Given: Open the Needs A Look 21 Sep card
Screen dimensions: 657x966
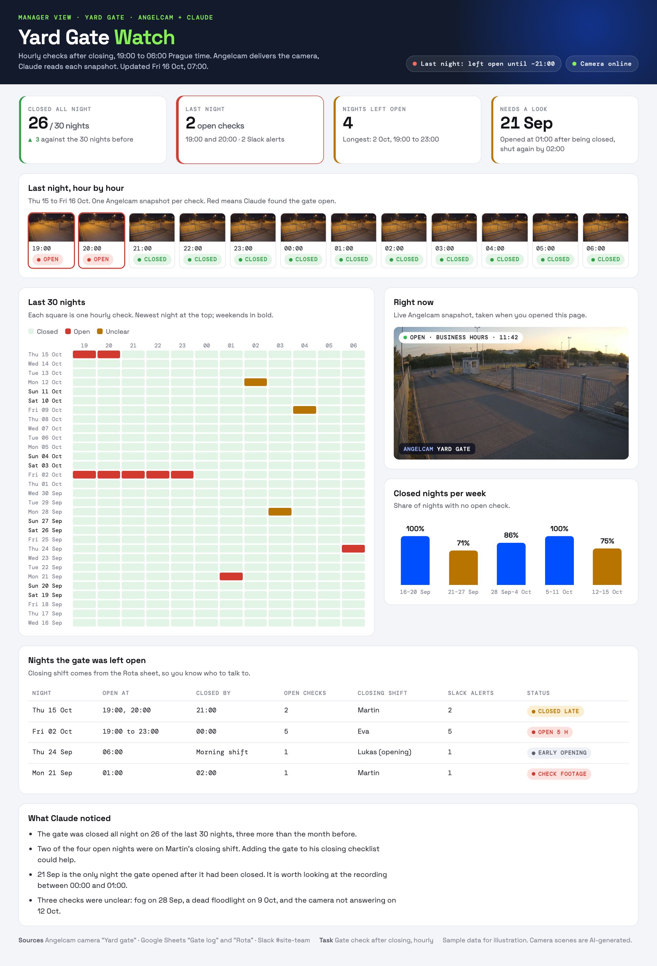Looking at the screenshot, I should (x=565, y=130).
